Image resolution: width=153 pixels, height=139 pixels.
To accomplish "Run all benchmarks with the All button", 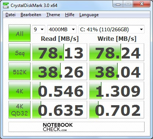I will click(x=19, y=33).
